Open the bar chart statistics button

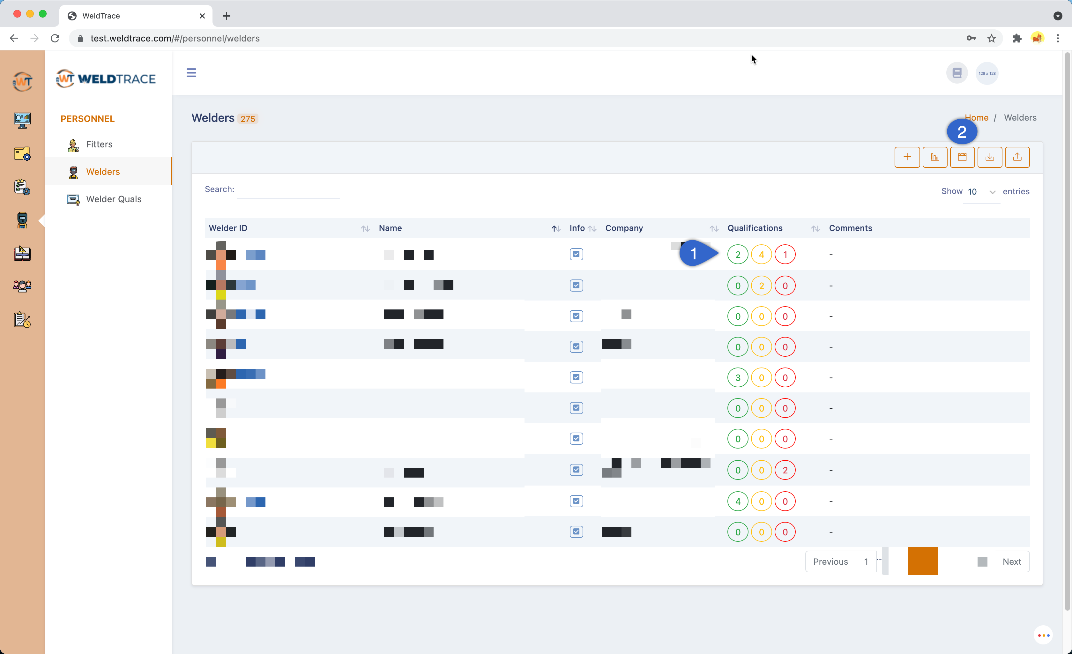click(x=934, y=157)
